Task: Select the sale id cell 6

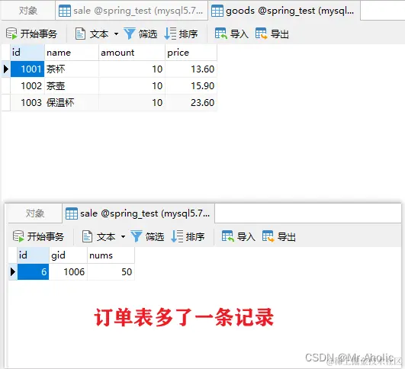Action: 33,271
